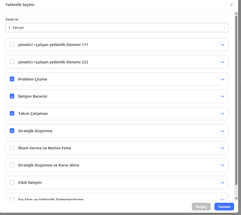Disable the Stratejik Düşünme checkbox
This screenshot has height=215, width=241.
coord(12,131)
